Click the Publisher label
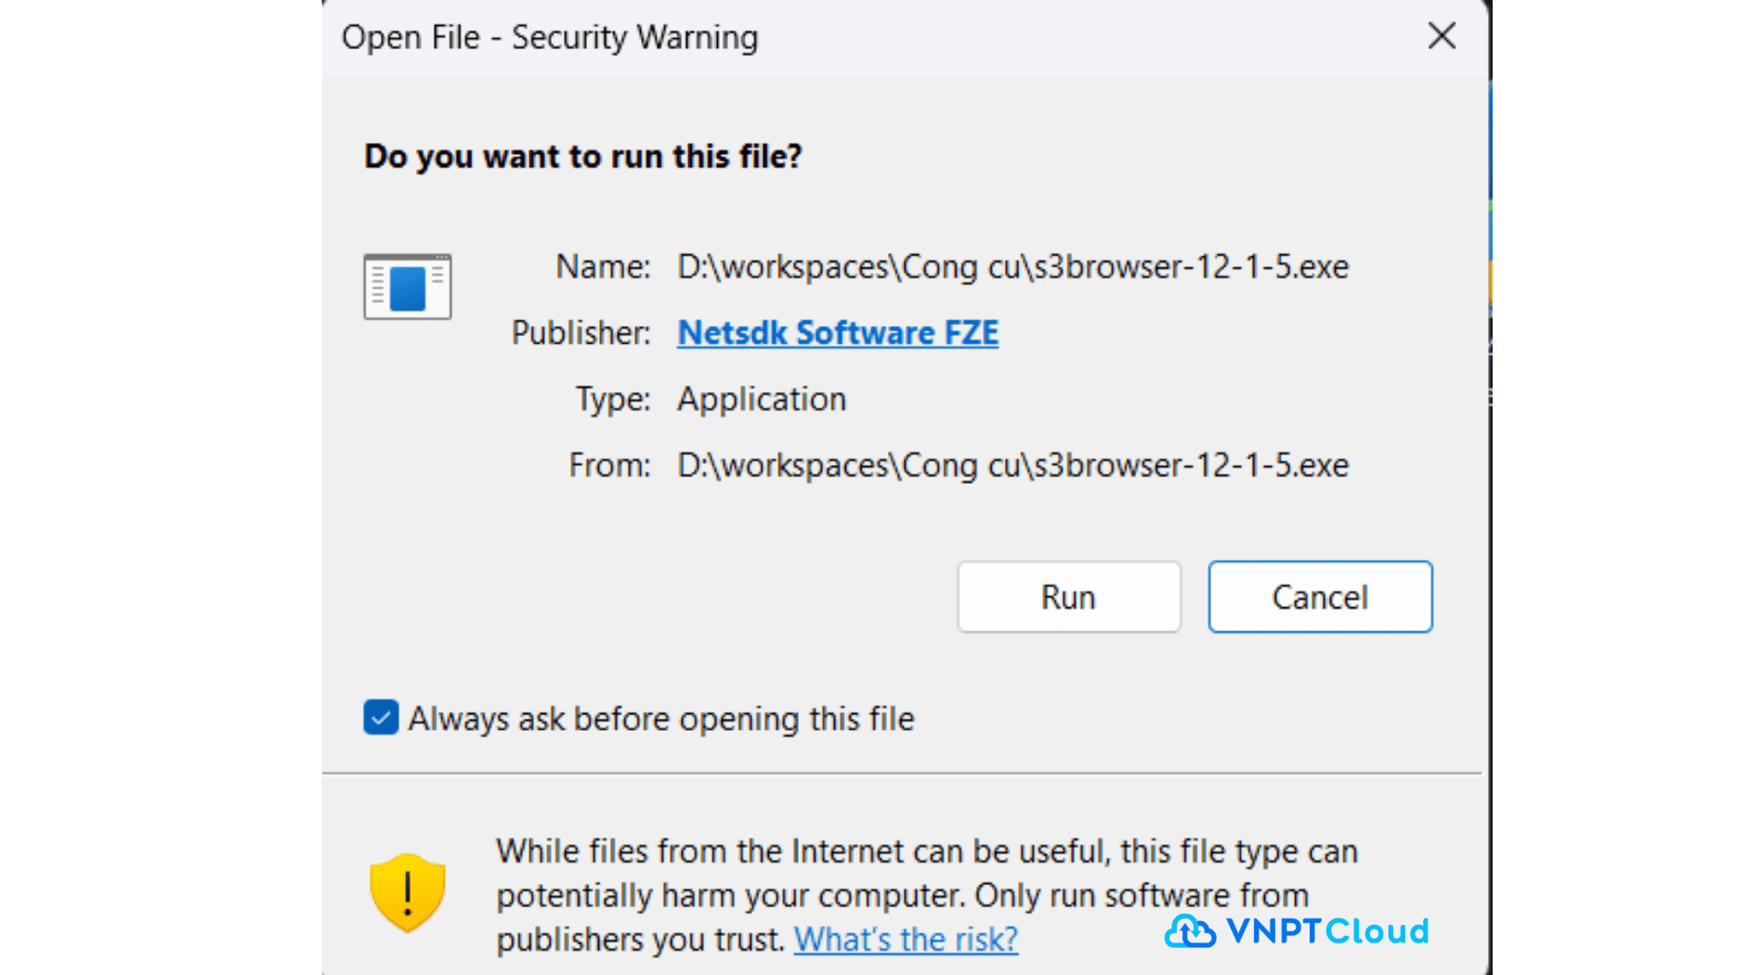This screenshot has height=975, width=1761. [x=580, y=332]
